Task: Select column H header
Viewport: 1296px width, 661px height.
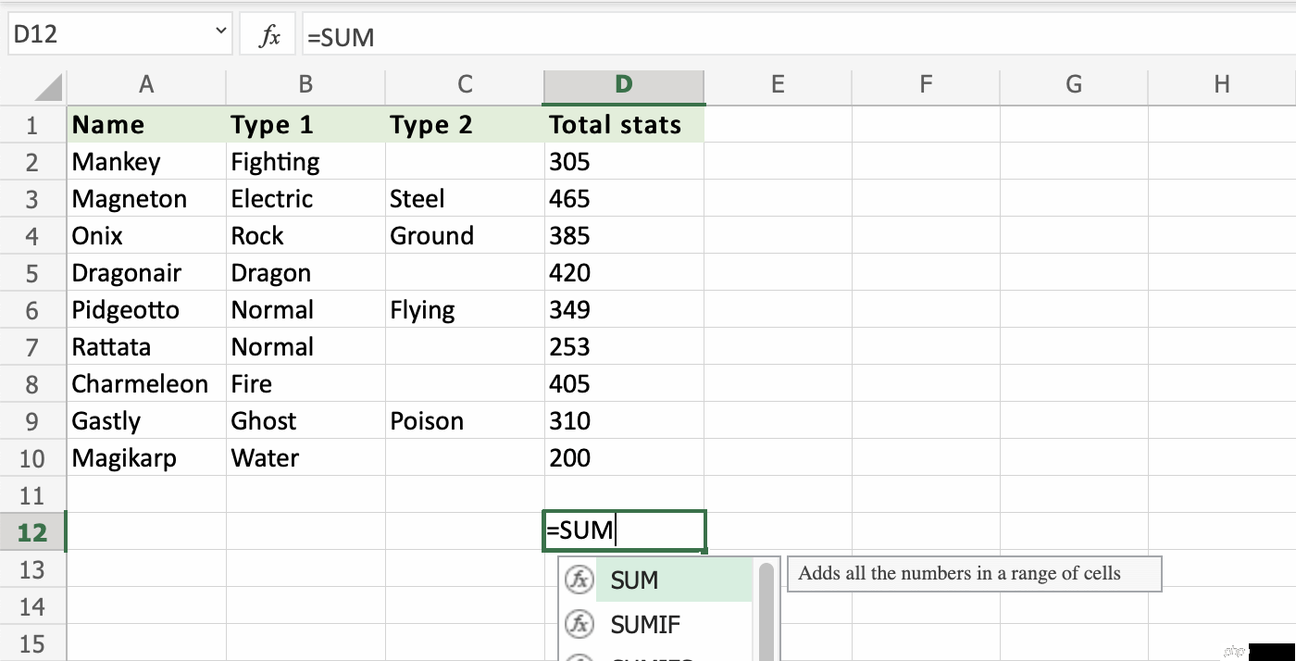Action: pos(1222,85)
